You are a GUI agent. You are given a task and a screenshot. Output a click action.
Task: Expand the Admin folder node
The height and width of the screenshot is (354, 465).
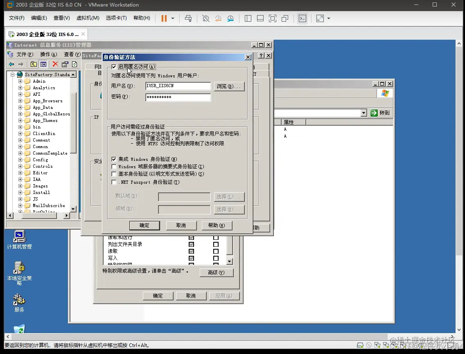[x=20, y=81]
